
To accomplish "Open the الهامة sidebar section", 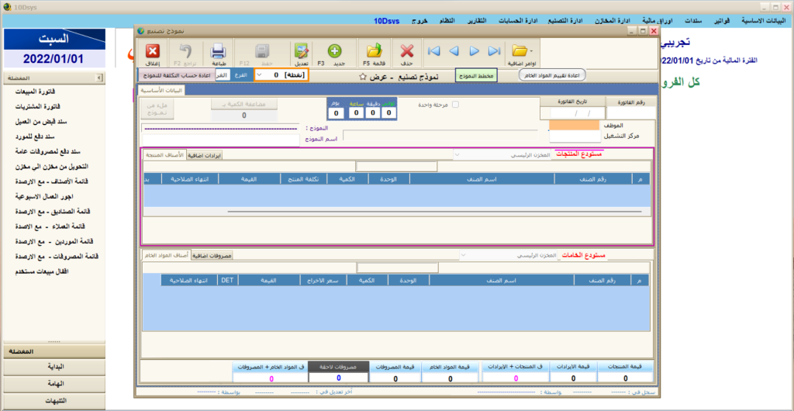I will [x=54, y=384].
